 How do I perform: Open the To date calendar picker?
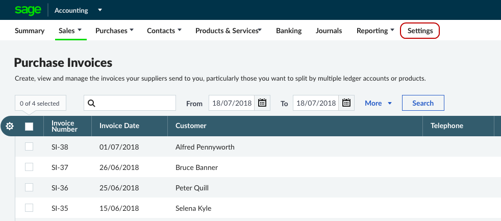pyautogui.click(x=346, y=103)
